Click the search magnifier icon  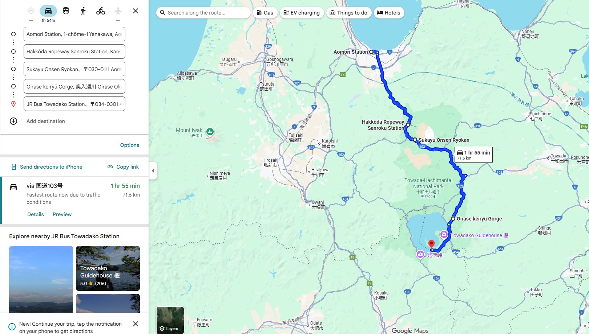[163, 13]
